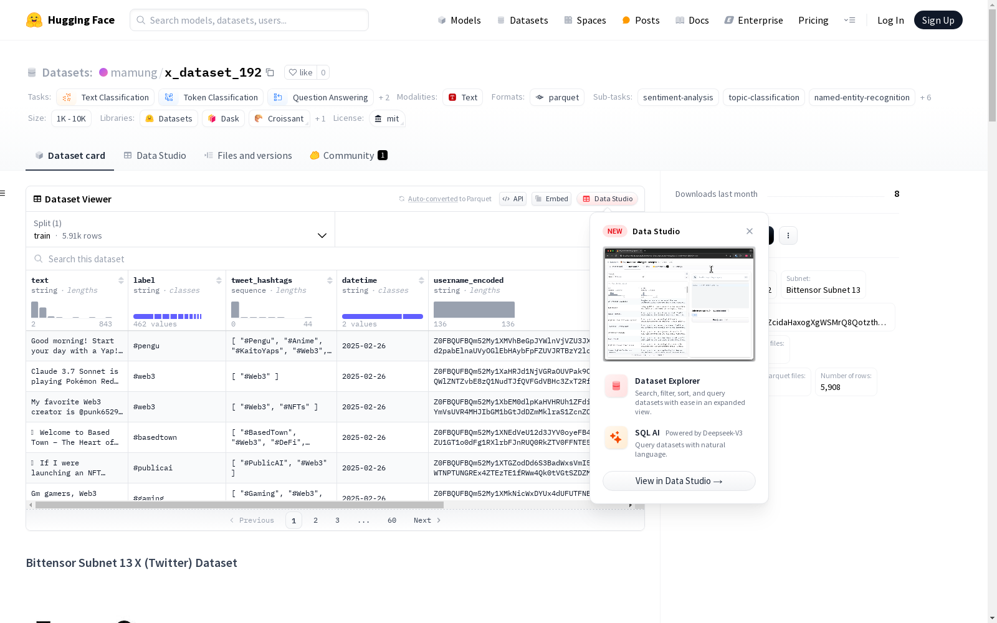The image size is (997, 623).
Task: Click the three-dot more options button
Action: pos(788,235)
